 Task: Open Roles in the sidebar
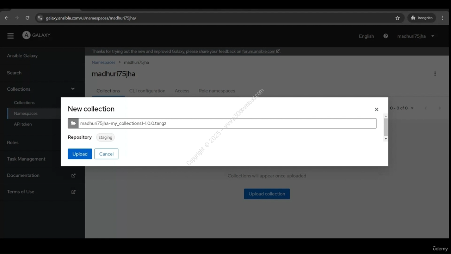click(13, 143)
